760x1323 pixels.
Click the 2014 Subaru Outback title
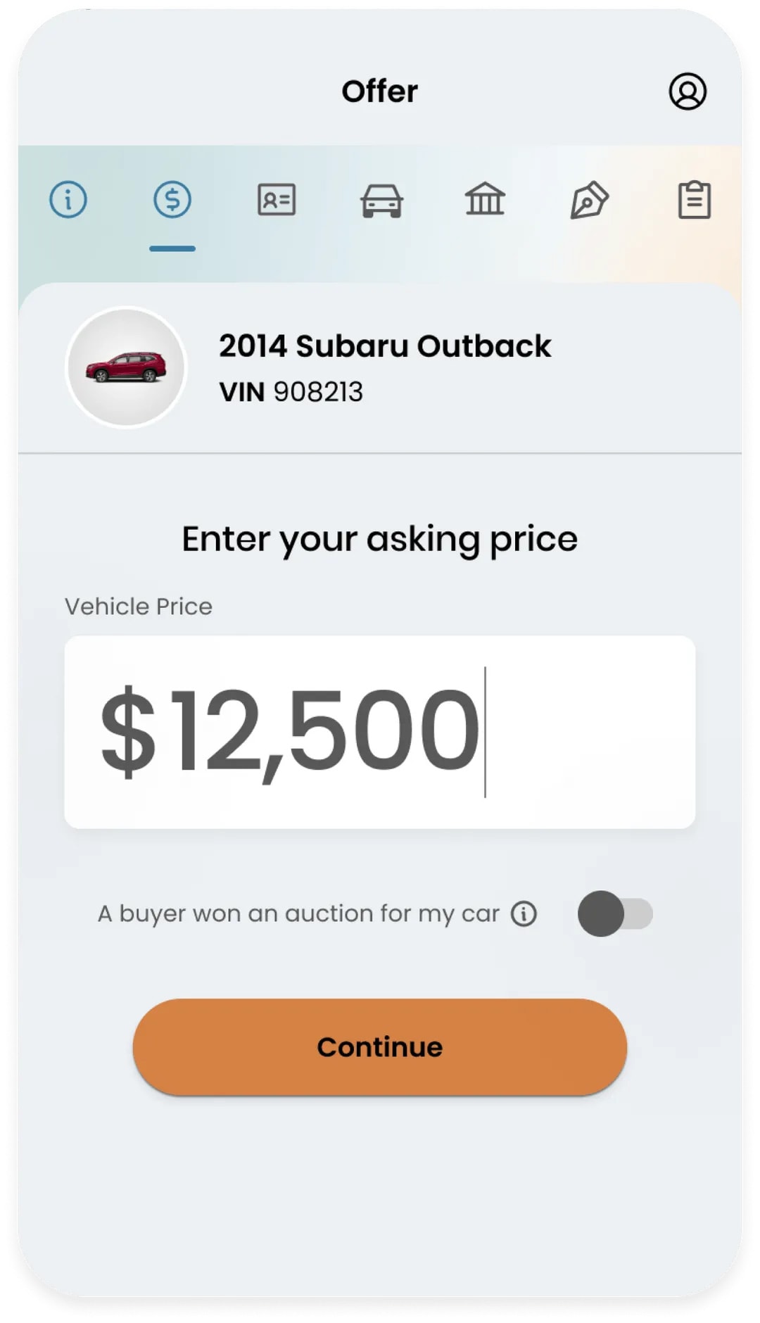385,346
